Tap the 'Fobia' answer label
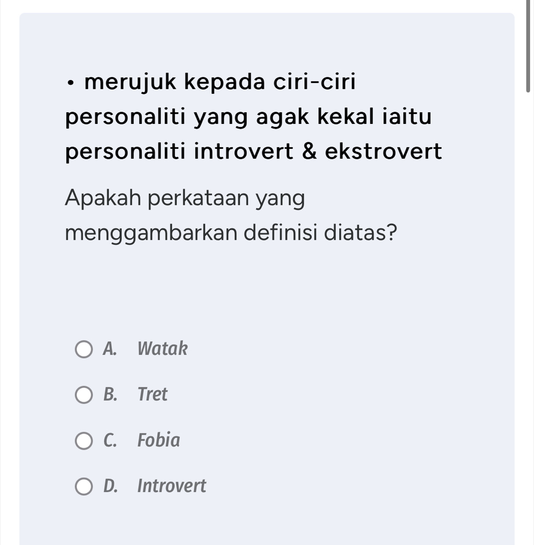This screenshot has height=545, width=534. 159,440
